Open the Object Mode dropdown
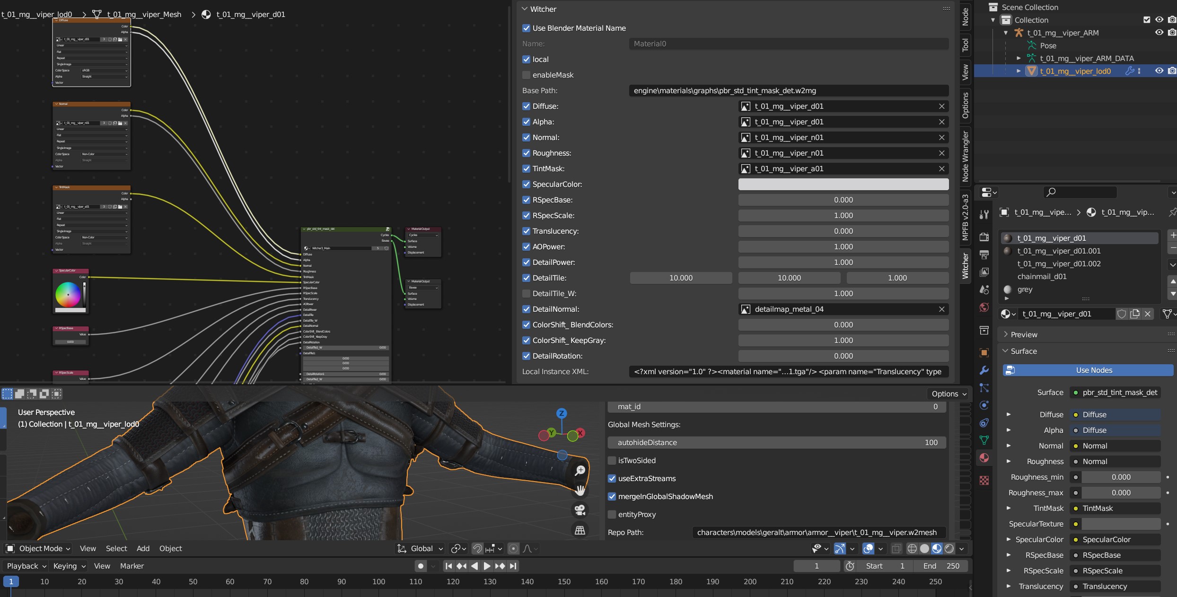The width and height of the screenshot is (1177, 597). point(38,548)
